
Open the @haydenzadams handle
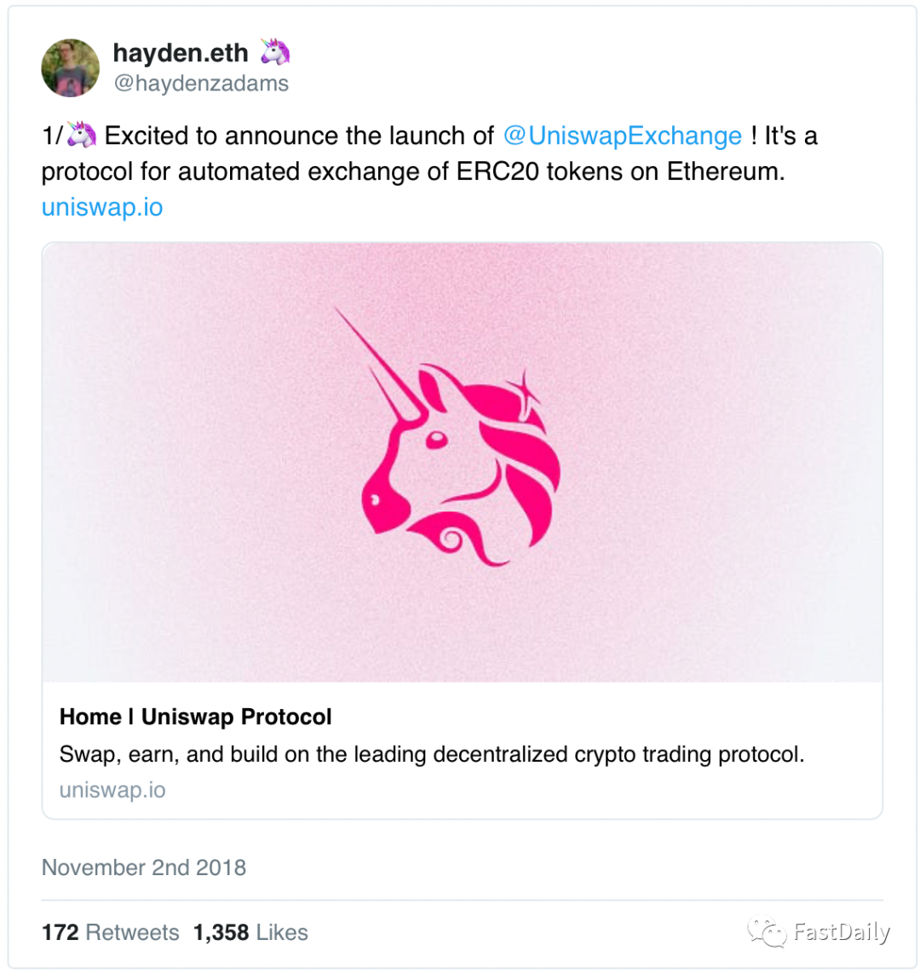[200, 84]
